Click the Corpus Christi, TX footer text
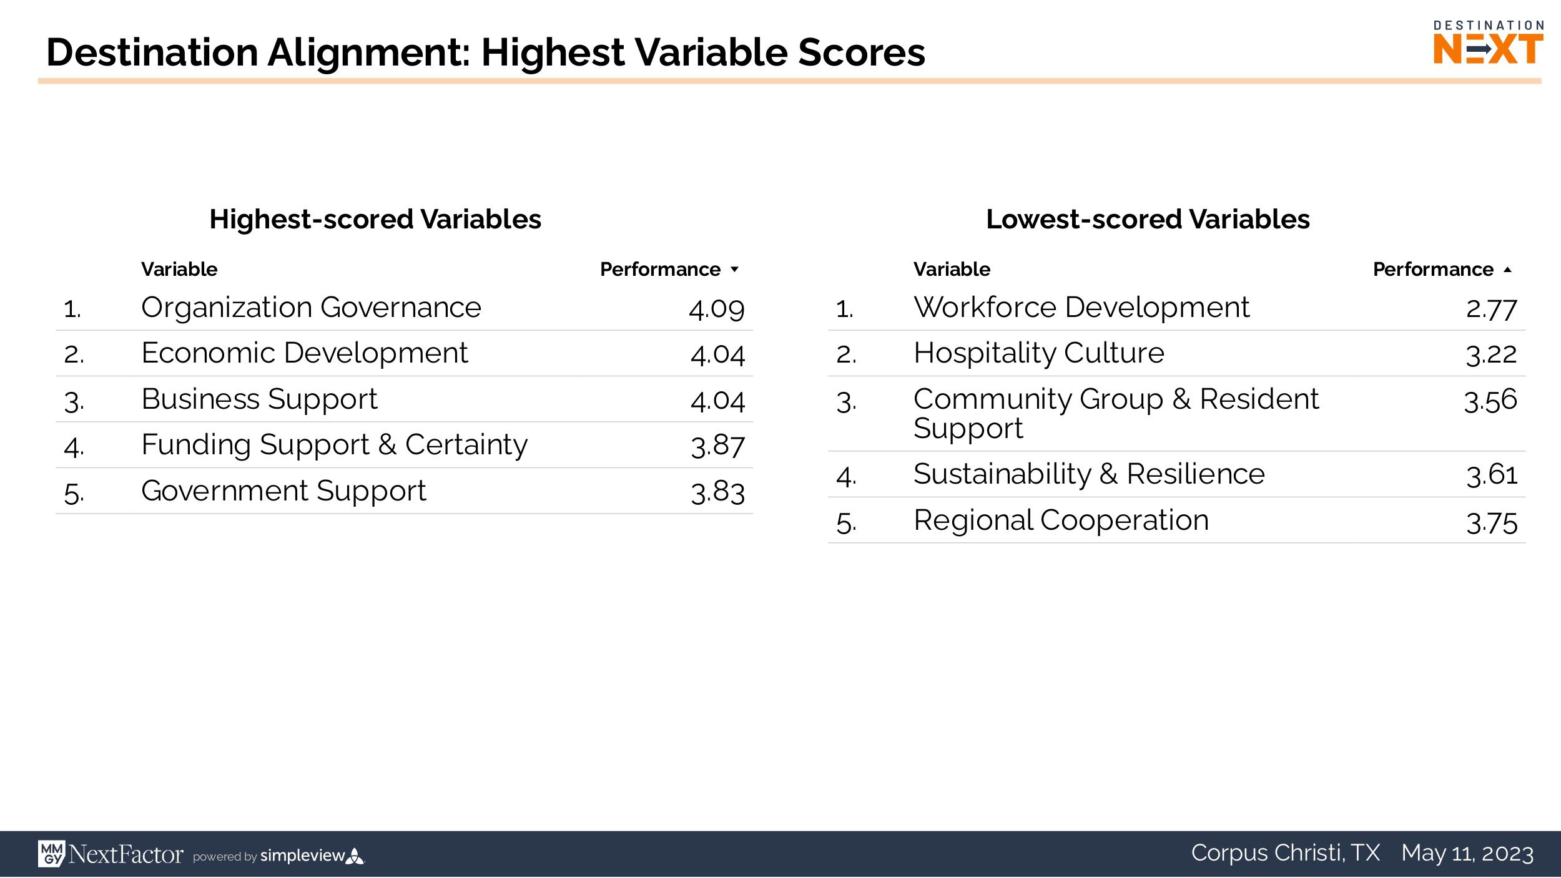The image size is (1561, 878). pyautogui.click(x=1285, y=853)
